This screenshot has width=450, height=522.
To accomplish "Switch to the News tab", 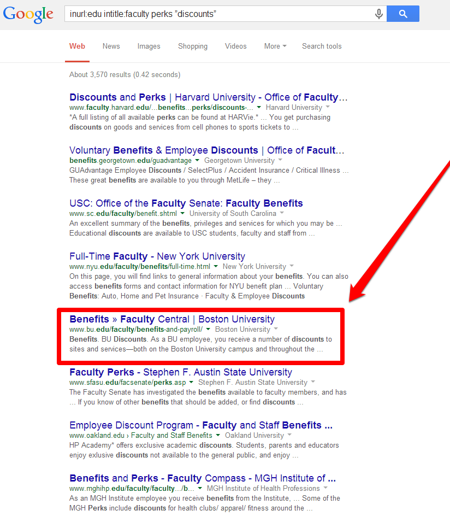I will point(111,46).
